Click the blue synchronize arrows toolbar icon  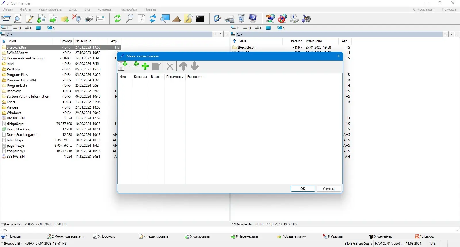[x=153, y=19]
